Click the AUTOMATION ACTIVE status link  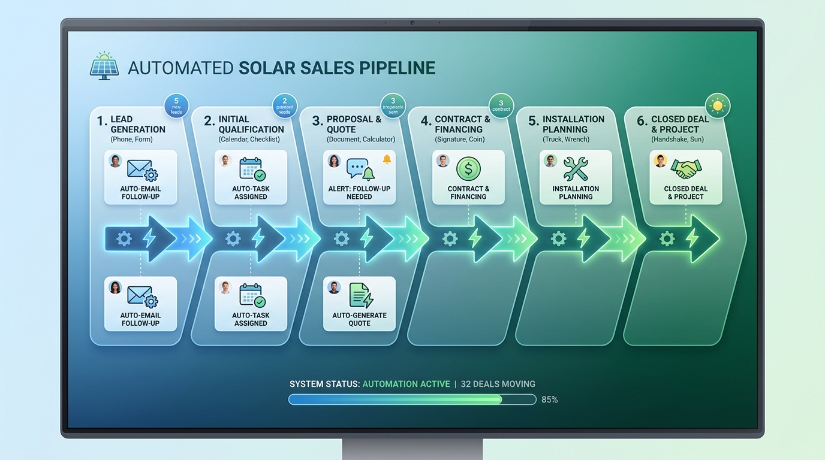[407, 384]
